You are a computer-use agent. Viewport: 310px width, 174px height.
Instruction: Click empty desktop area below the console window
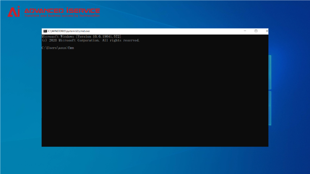[155, 160]
